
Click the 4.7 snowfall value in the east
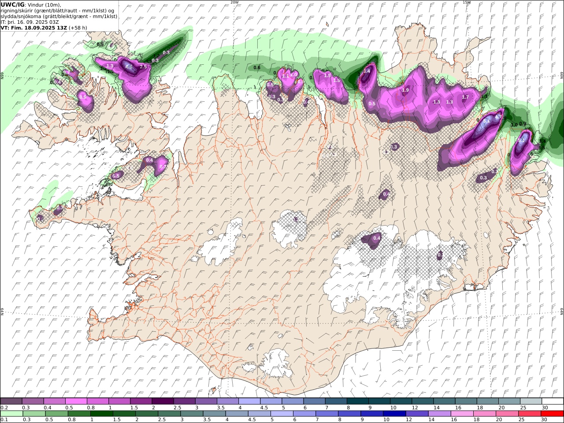point(498,117)
